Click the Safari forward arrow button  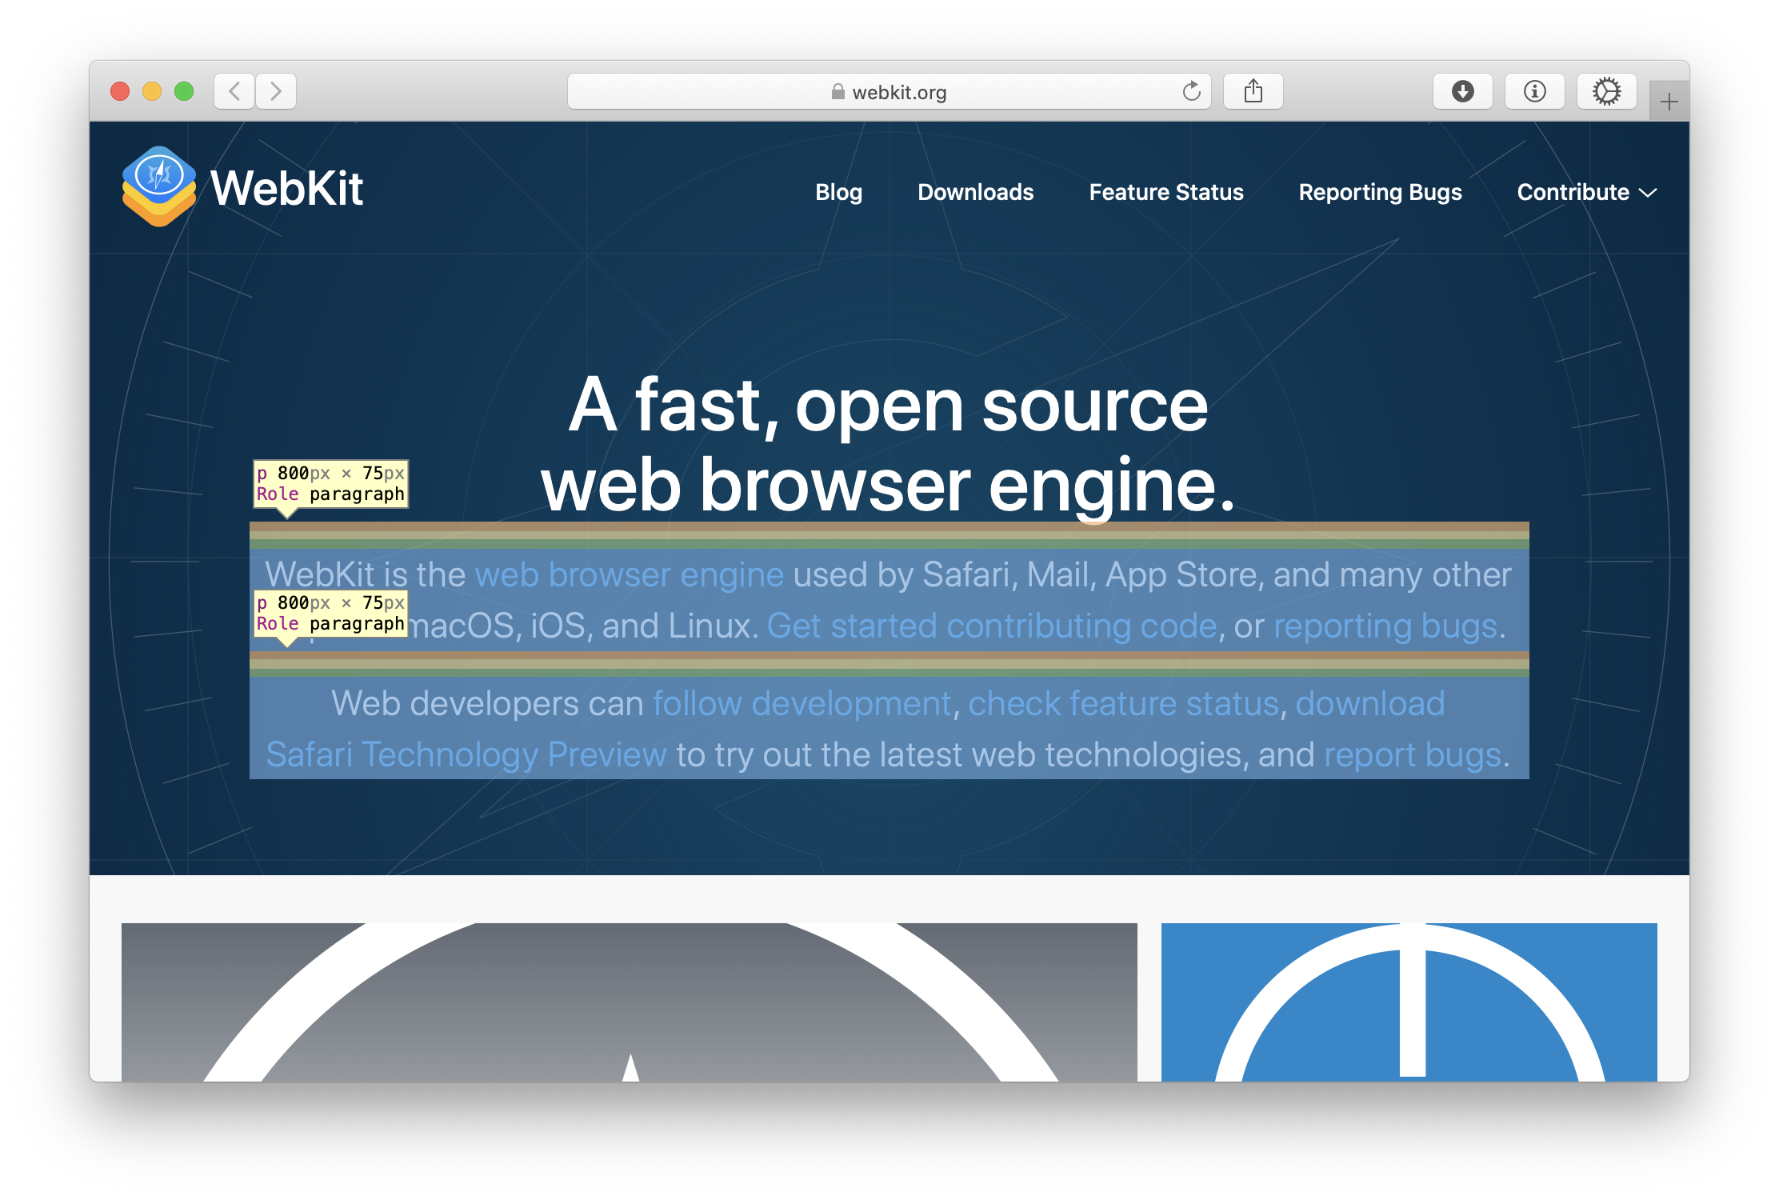pyautogui.click(x=276, y=91)
